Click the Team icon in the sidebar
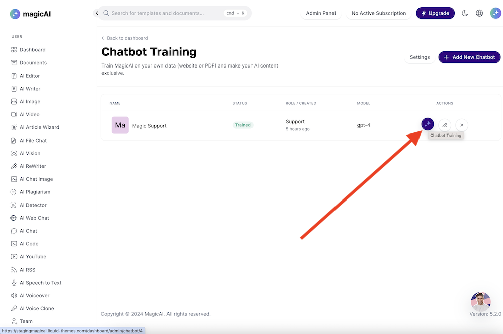This screenshot has height=334, width=503. (14, 321)
